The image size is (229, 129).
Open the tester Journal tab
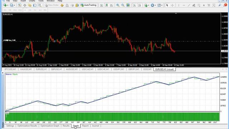click(96, 126)
